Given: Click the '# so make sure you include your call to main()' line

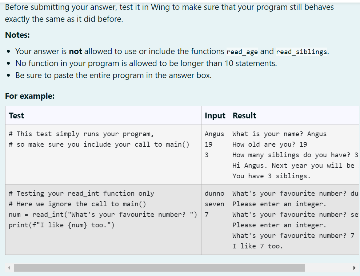Looking at the screenshot, I should click(99, 145).
